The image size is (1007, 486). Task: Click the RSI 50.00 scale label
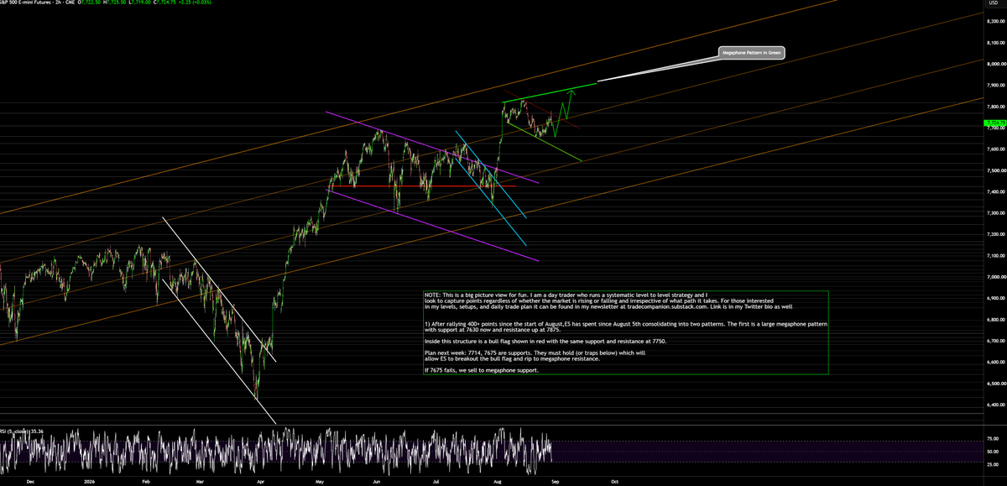[993, 452]
